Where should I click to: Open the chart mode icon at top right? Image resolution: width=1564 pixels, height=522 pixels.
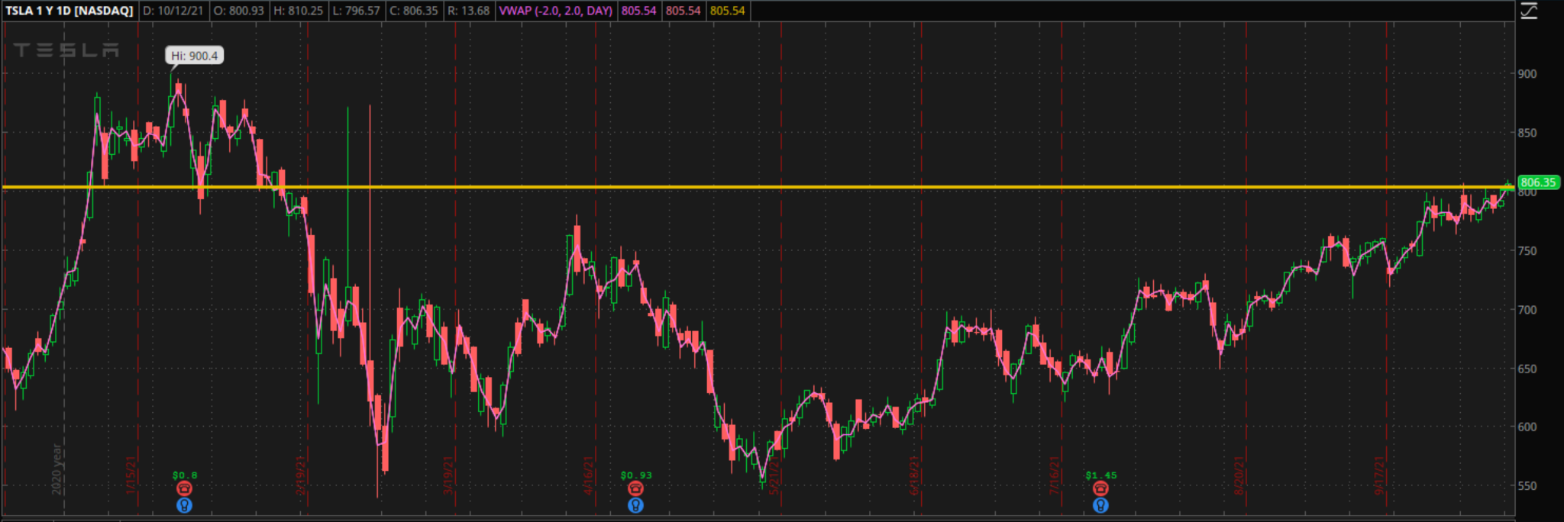[x=1528, y=11]
